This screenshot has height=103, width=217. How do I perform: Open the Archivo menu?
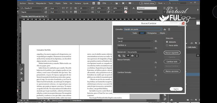pos(23,3)
